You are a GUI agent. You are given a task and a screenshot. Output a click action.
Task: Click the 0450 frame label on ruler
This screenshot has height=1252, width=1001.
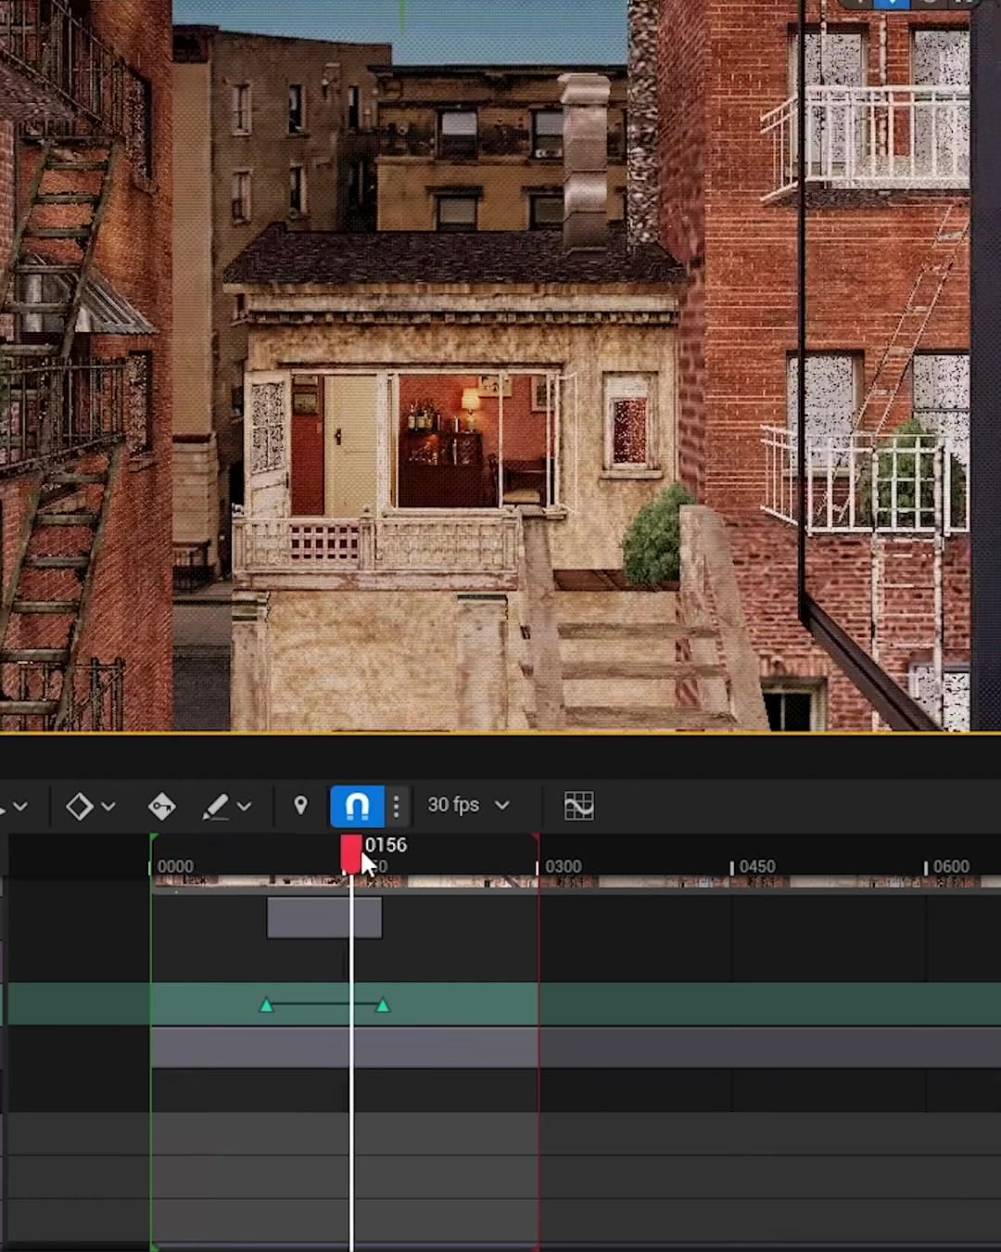pos(757,866)
